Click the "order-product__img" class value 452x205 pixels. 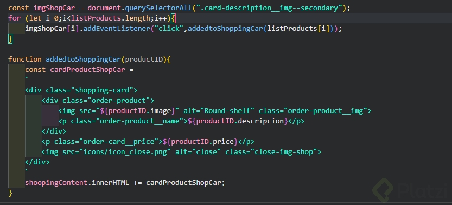[325, 111]
